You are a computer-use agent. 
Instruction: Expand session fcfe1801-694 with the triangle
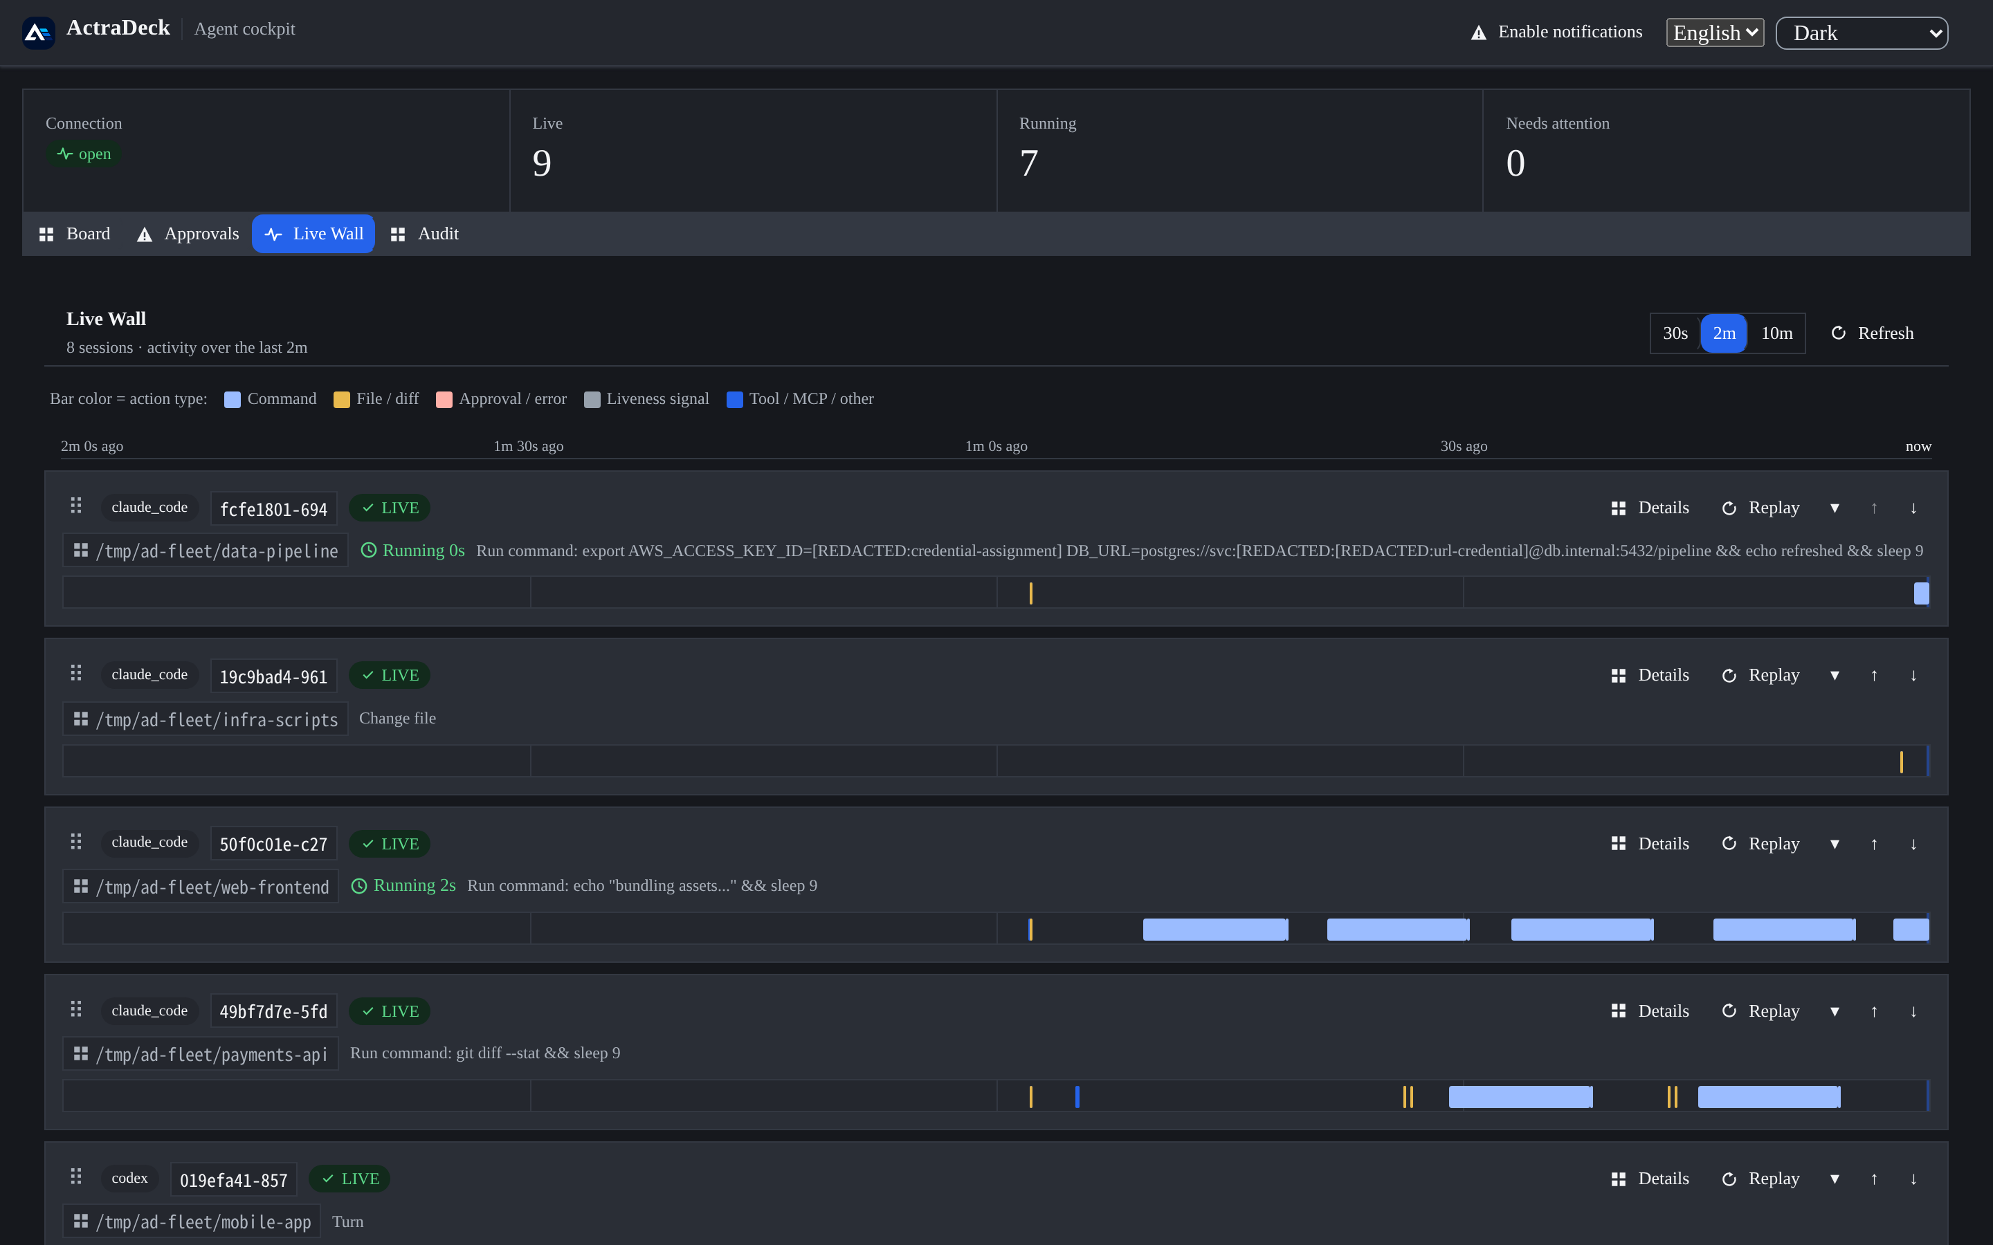[1835, 508]
